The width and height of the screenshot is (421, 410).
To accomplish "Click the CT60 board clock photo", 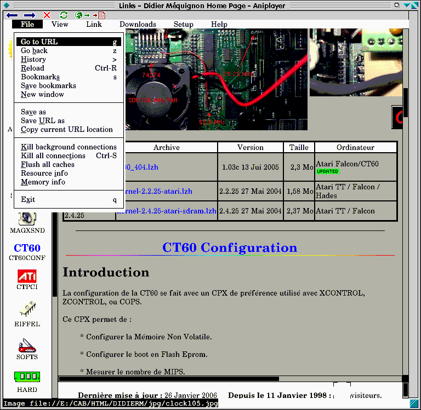I will pyautogui.click(x=216, y=79).
